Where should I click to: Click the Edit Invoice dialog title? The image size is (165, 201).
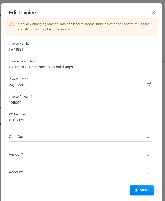coord(23,13)
